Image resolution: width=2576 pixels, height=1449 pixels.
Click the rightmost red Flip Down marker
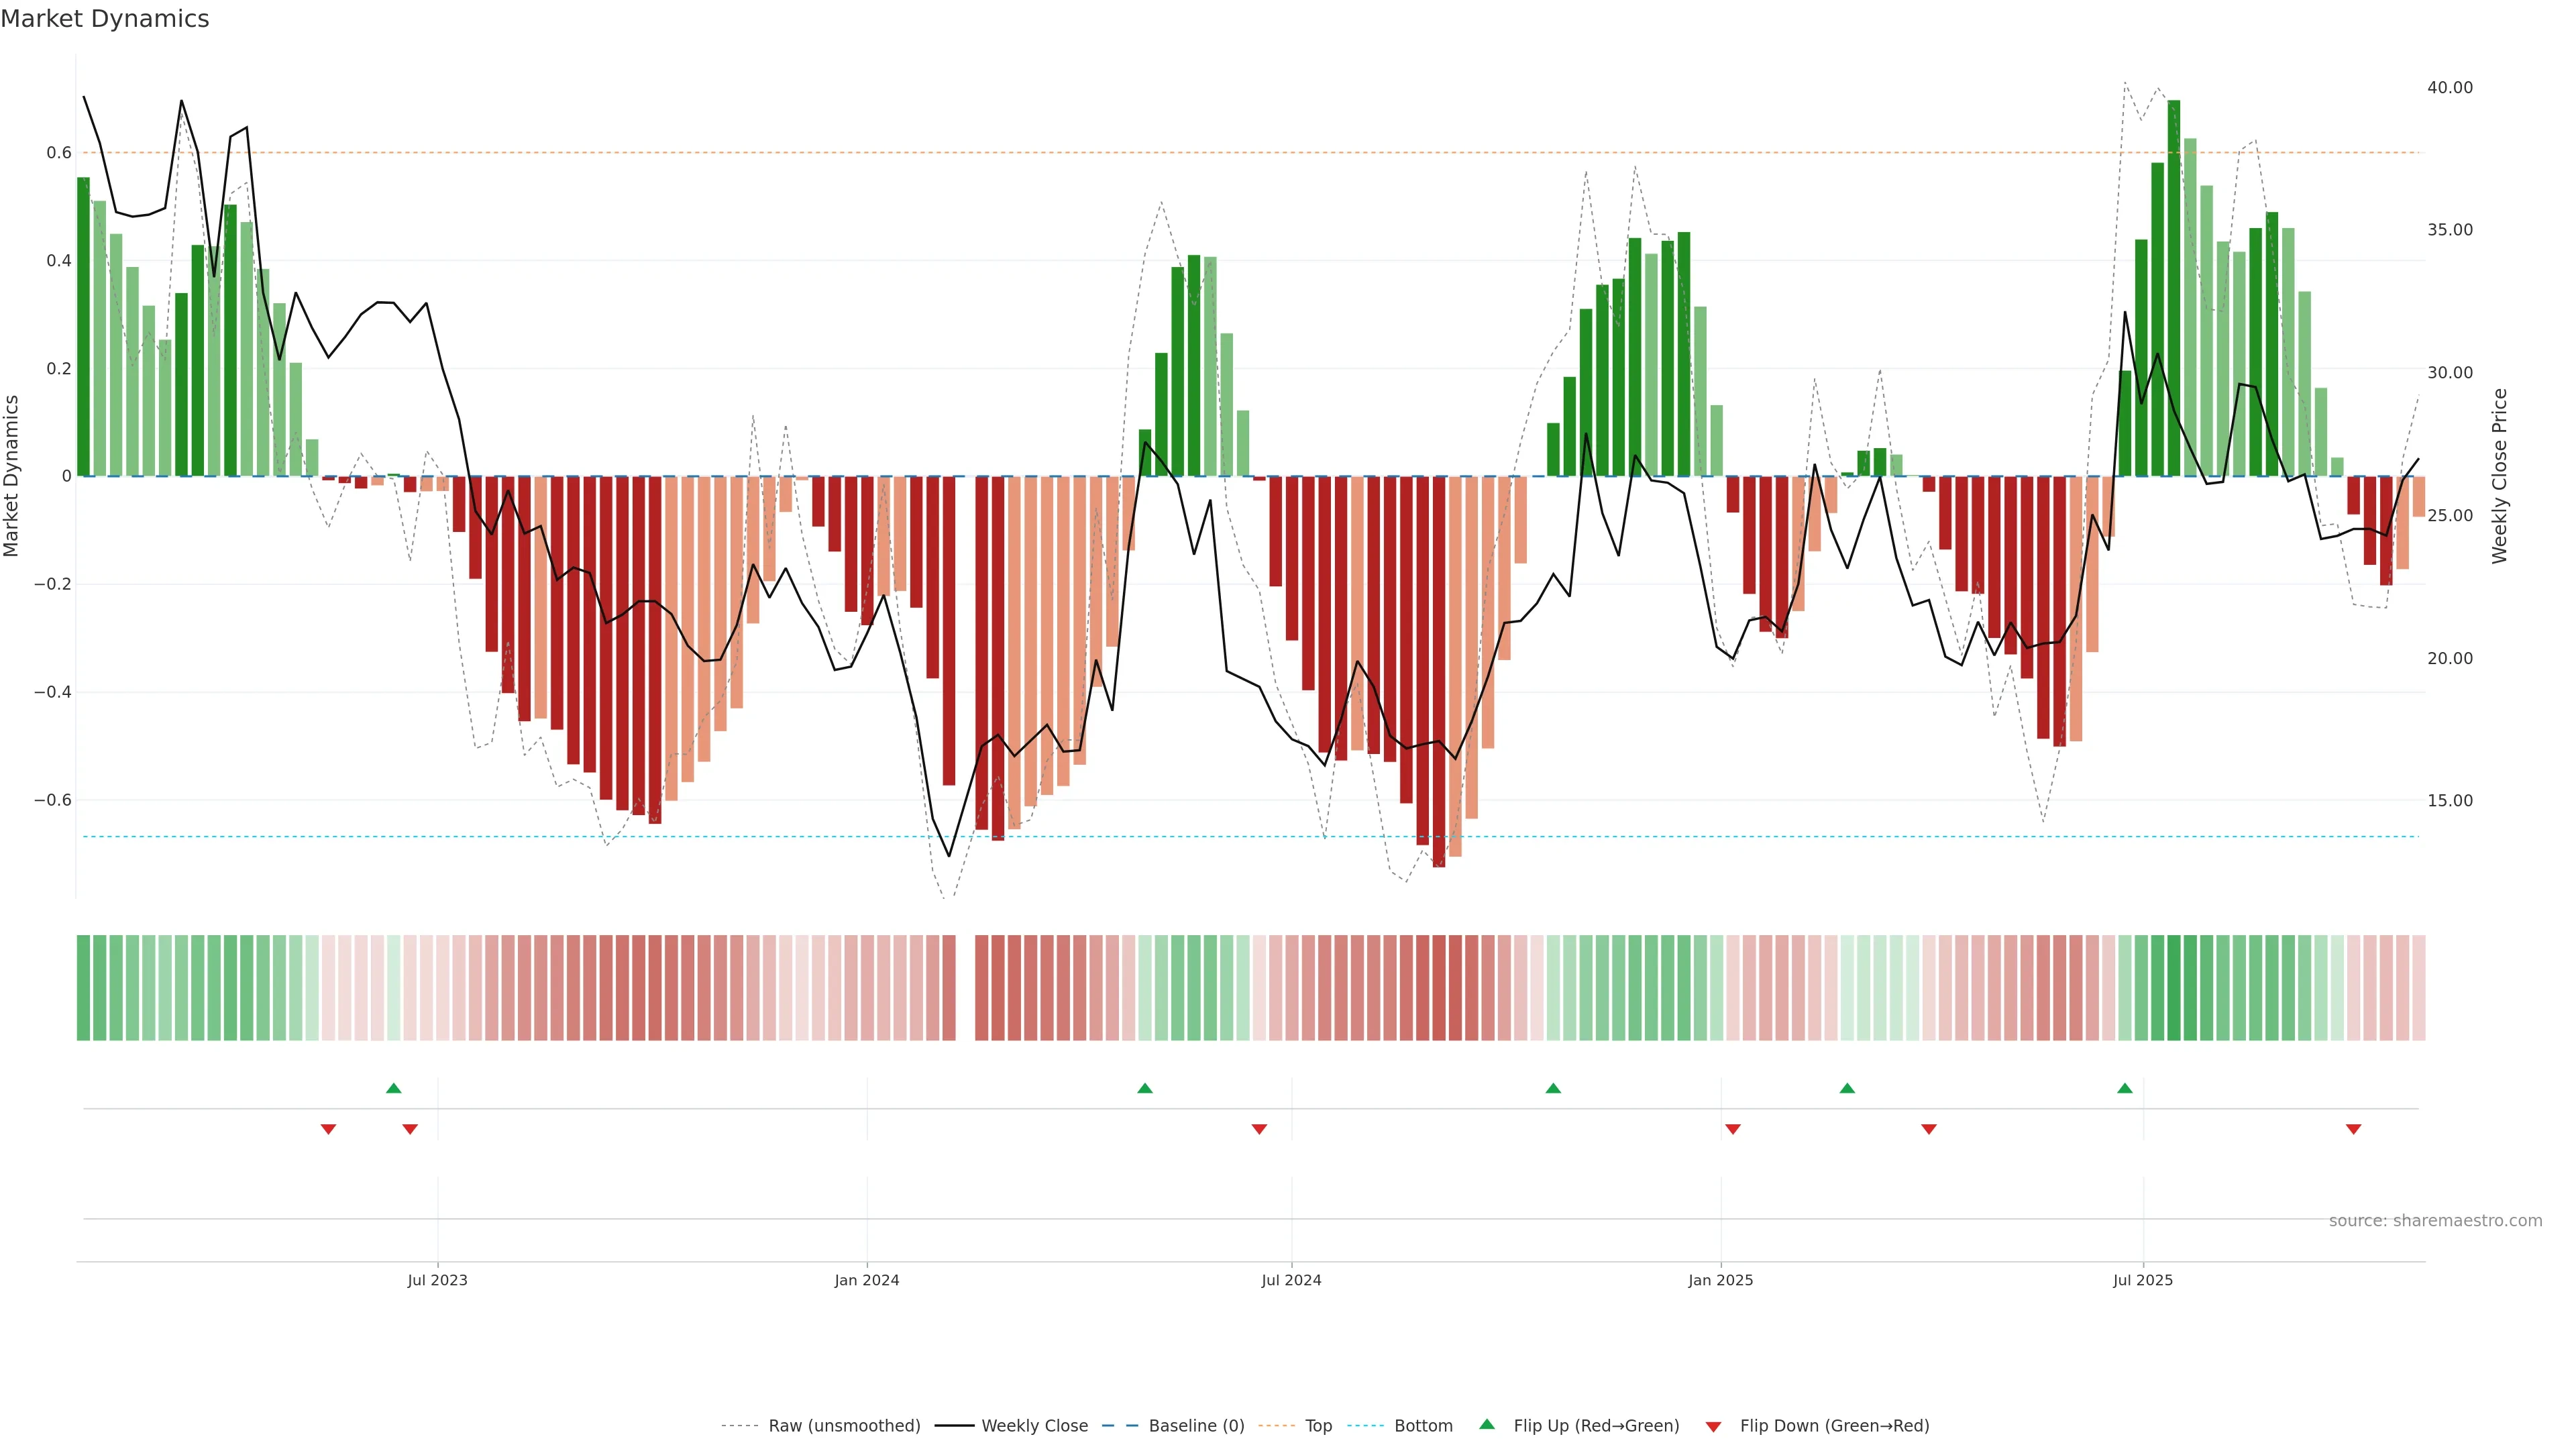point(2353,1129)
